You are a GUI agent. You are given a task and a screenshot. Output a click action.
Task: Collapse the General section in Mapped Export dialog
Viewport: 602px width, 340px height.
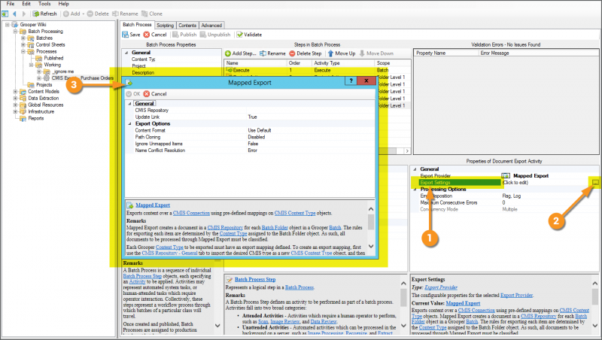129,103
